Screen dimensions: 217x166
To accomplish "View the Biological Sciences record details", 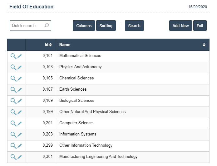I will tap(13, 101).
